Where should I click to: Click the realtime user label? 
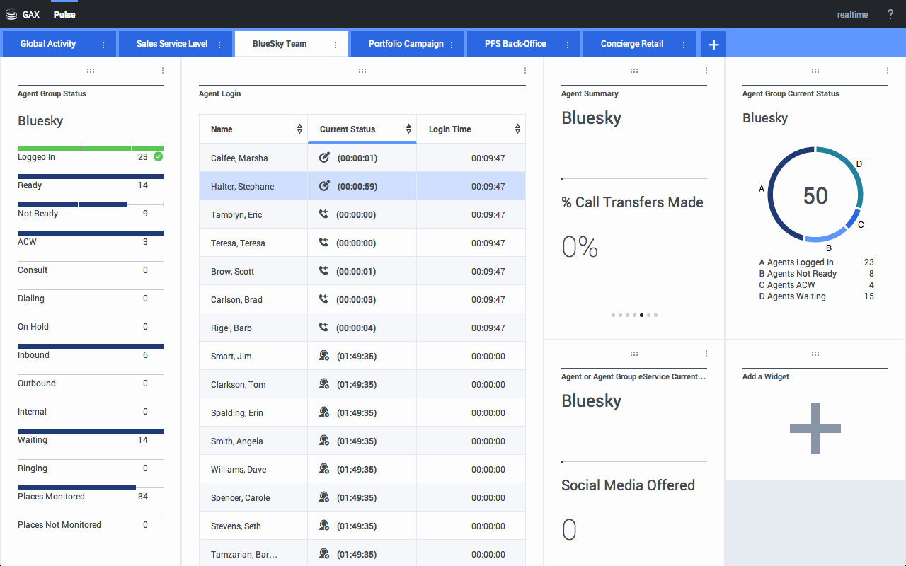[852, 15]
